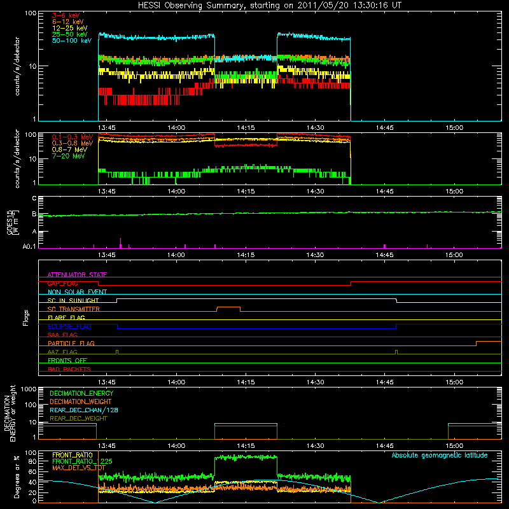Click the DECIMATION_ENERGY legend entry
509x509 pixels.
click(x=81, y=393)
